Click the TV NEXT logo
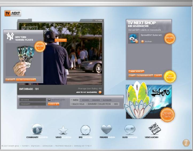The width and height of the screenshot is (193, 151). click(x=13, y=13)
